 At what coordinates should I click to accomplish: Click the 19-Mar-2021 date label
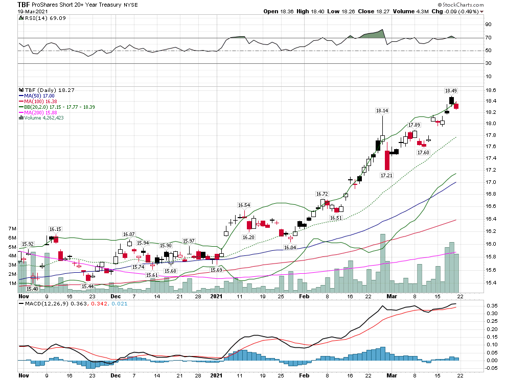coord(33,11)
